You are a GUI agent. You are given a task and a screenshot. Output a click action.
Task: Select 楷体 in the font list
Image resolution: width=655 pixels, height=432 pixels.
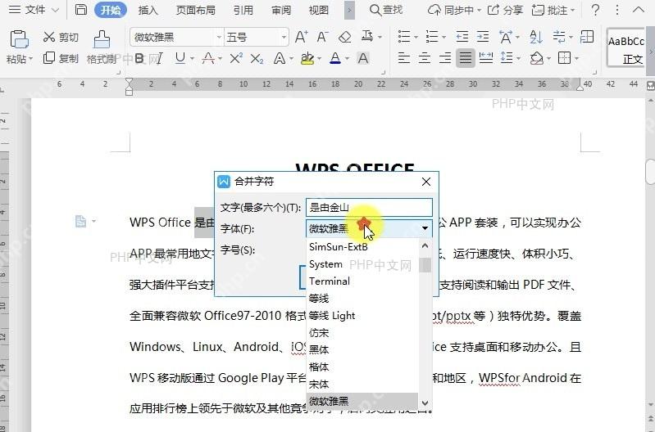(x=362, y=367)
